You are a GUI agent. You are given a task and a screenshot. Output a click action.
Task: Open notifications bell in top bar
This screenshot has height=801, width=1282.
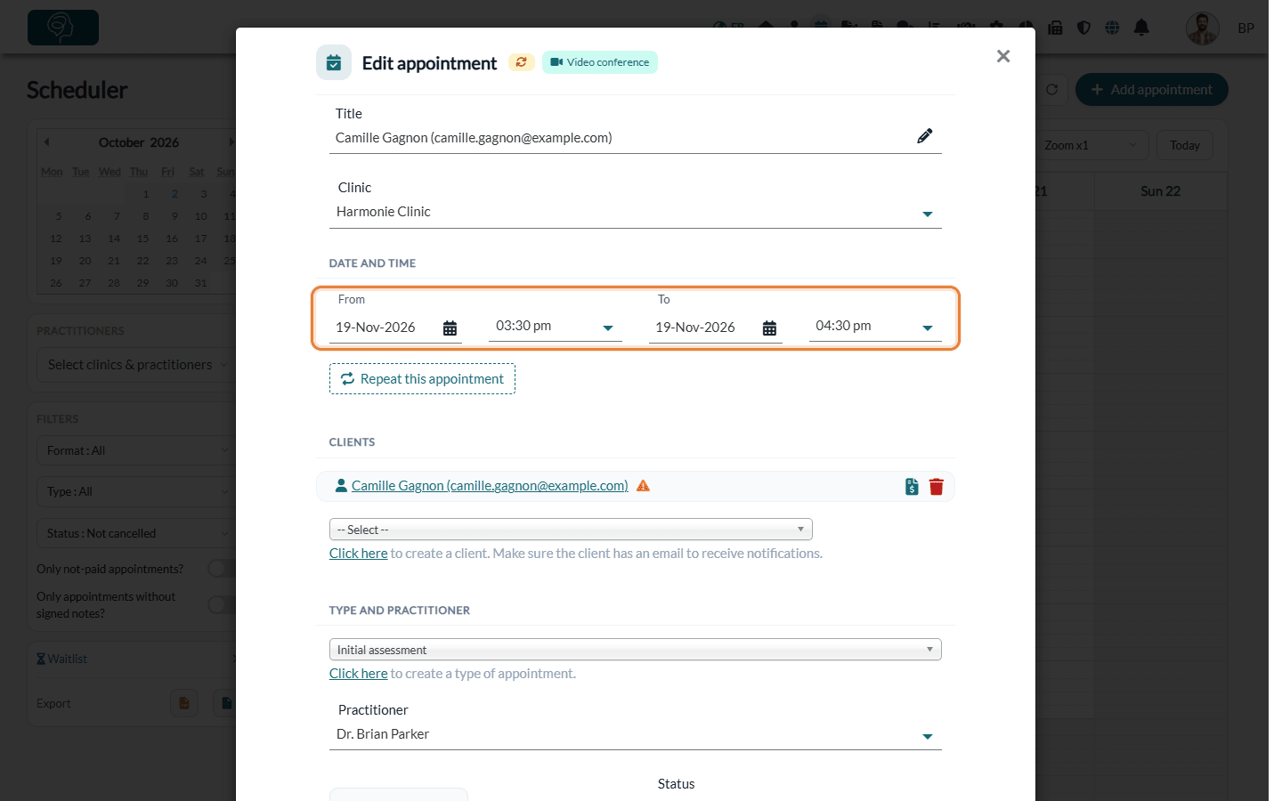[1141, 28]
